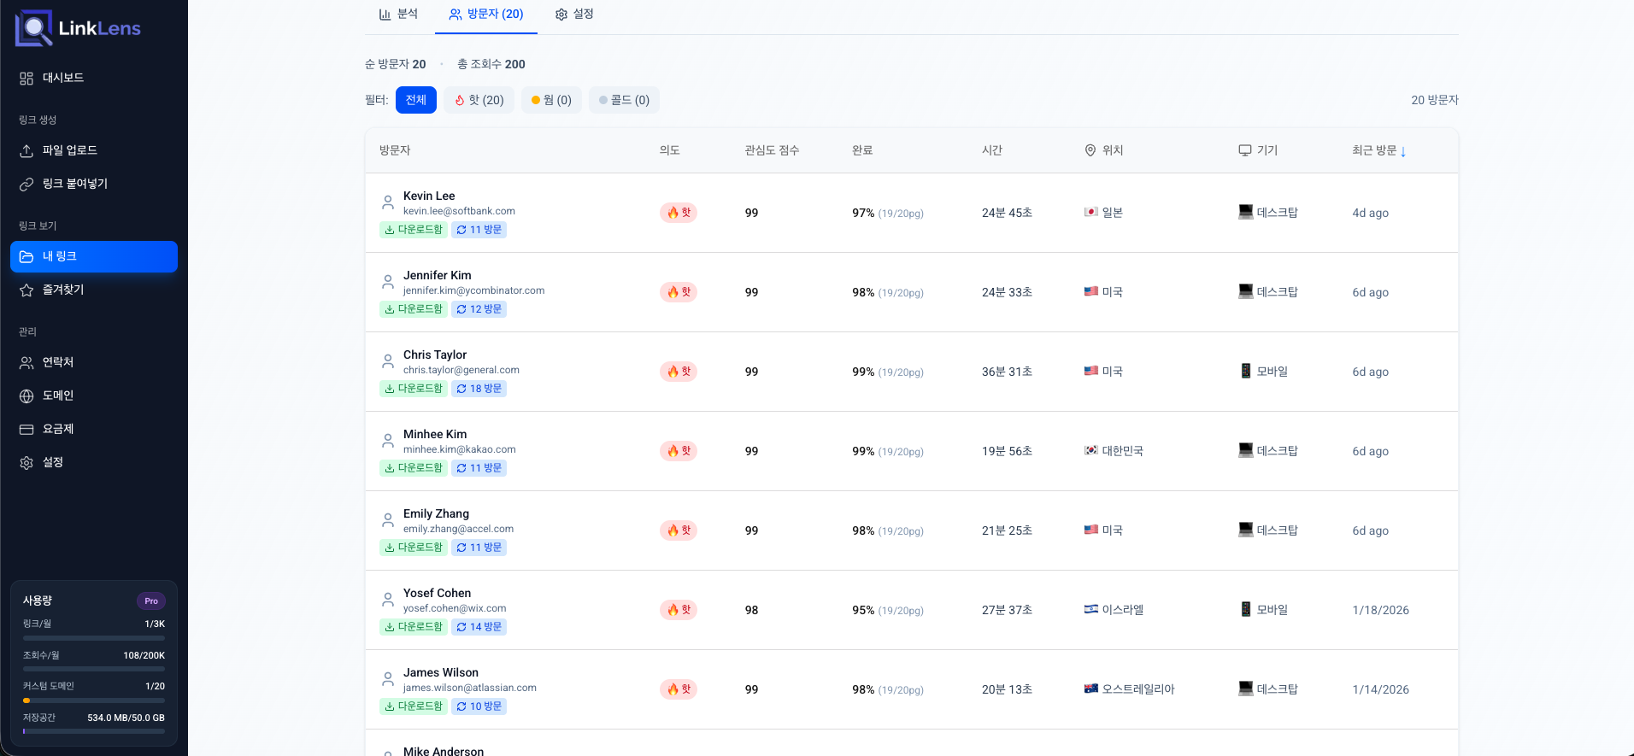Image resolution: width=1634 pixels, height=756 pixels.
Task: Open sidebar 설정 gear icon
Action: coord(26,462)
